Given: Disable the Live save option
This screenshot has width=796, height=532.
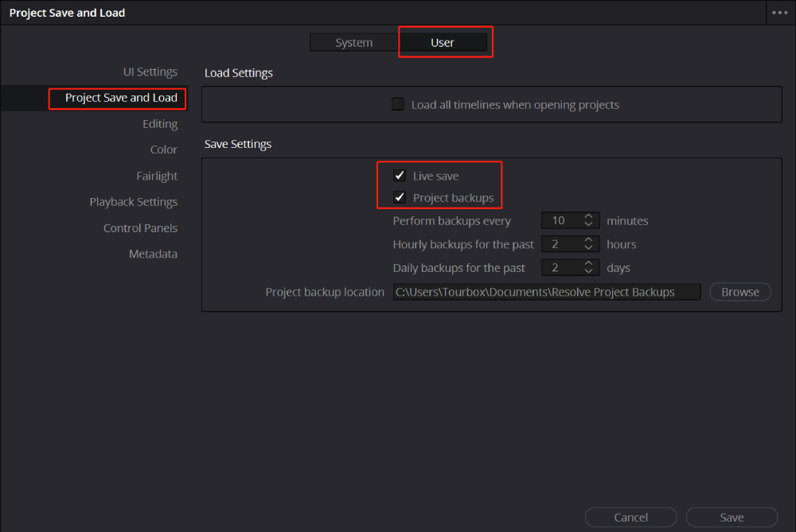Looking at the screenshot, I should coord(399,175).
